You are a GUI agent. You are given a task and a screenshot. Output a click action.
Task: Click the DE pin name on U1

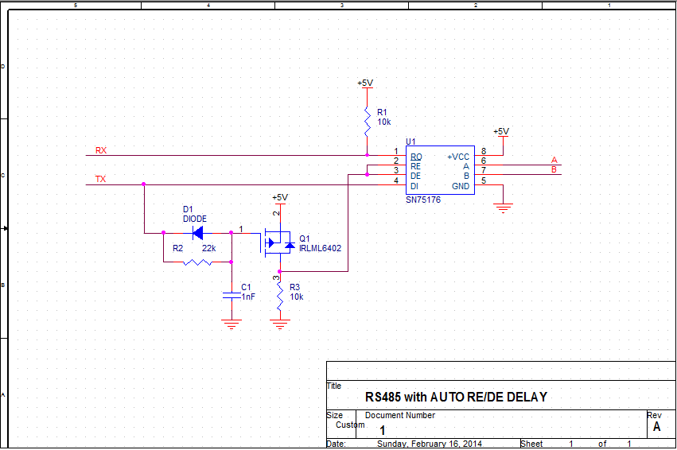point(415,176)
